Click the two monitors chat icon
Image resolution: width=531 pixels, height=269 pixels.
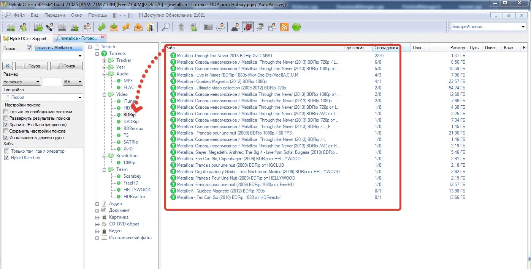click(x=260, y=27)
